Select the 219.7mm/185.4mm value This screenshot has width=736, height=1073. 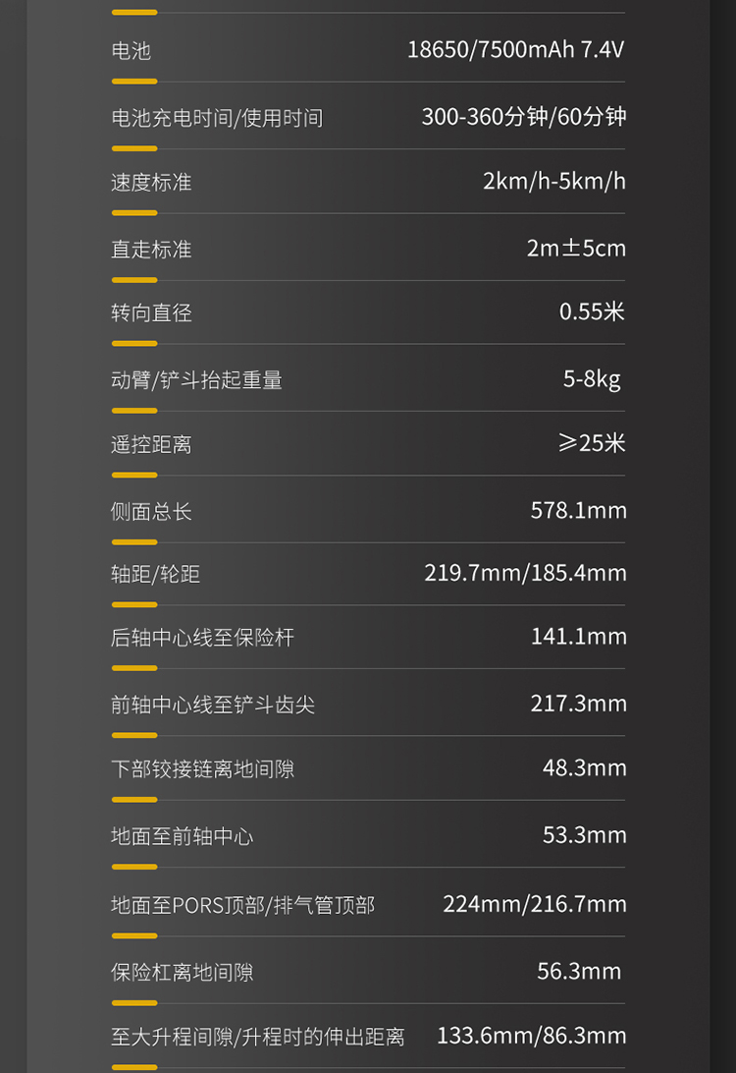[525, 573]
